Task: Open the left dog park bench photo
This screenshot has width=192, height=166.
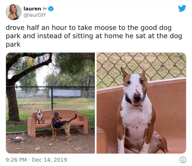Action: 50,103
